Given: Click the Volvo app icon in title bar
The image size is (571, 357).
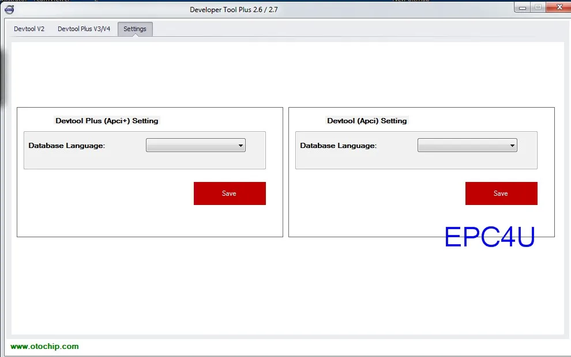Looking at the screenshot, I should point(9,9).
